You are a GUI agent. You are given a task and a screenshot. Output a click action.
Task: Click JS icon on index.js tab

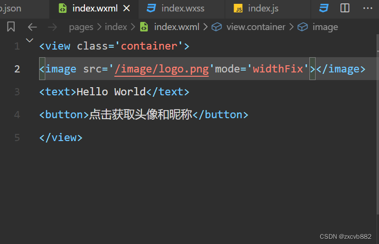(x=238, y=9)
